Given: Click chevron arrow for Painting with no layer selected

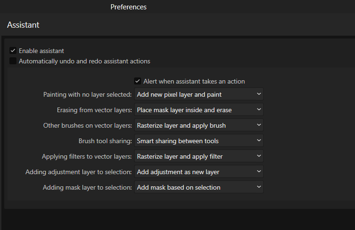Looking at the screenshot, I should coord(259,94).
